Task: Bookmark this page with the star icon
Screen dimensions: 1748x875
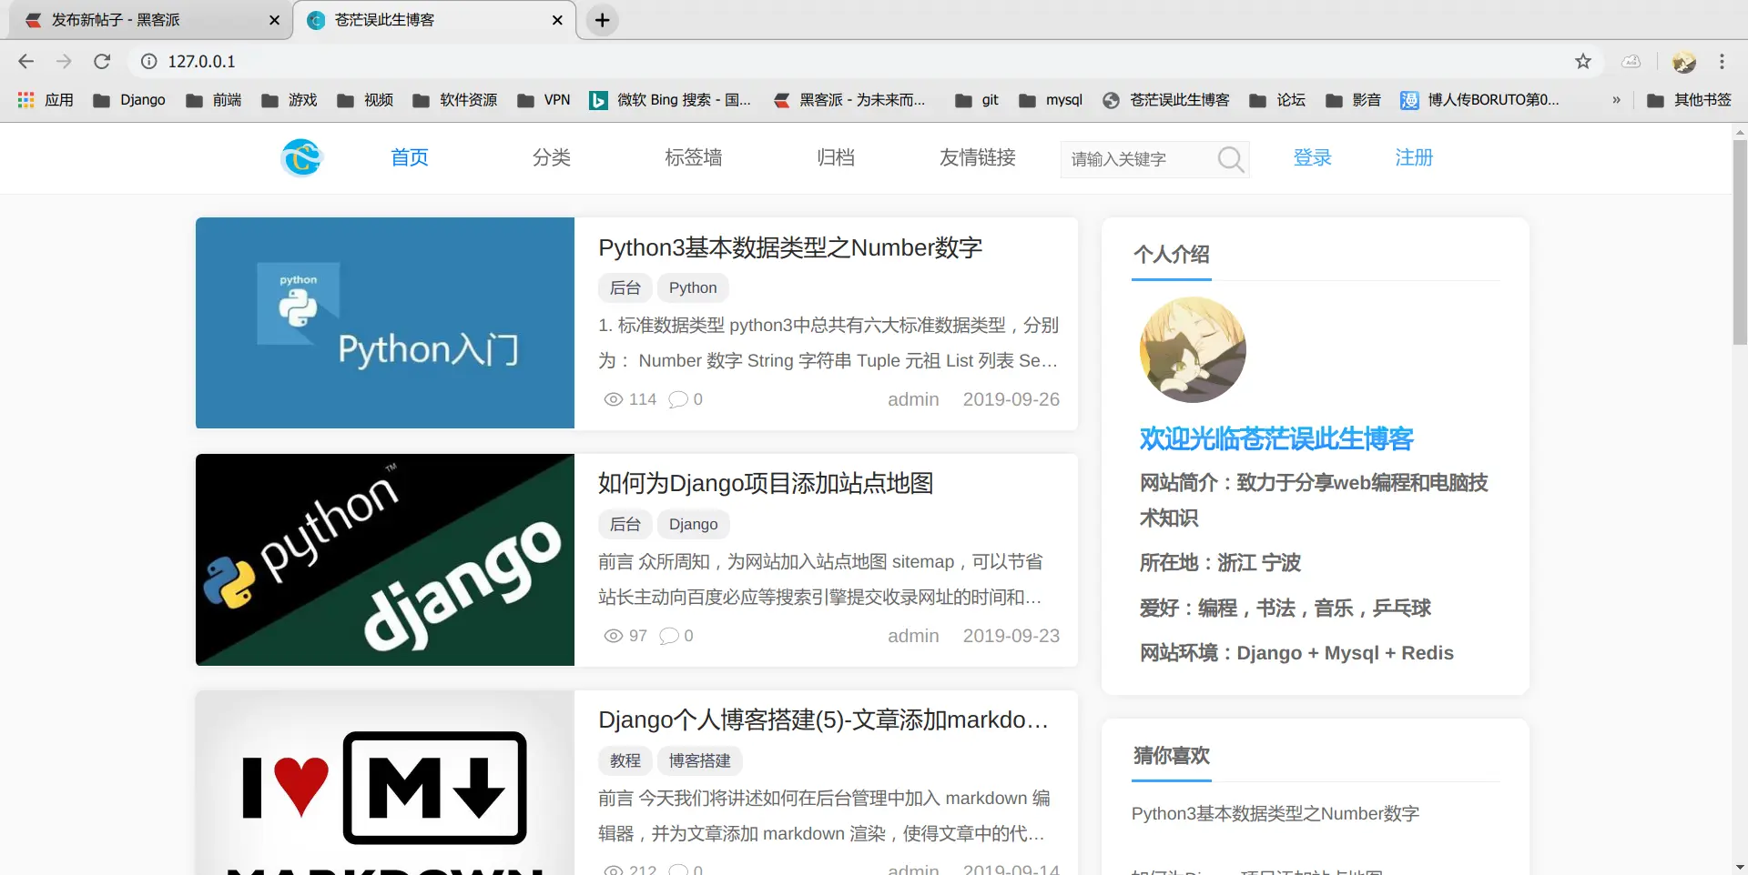Action: [1583, 61]
